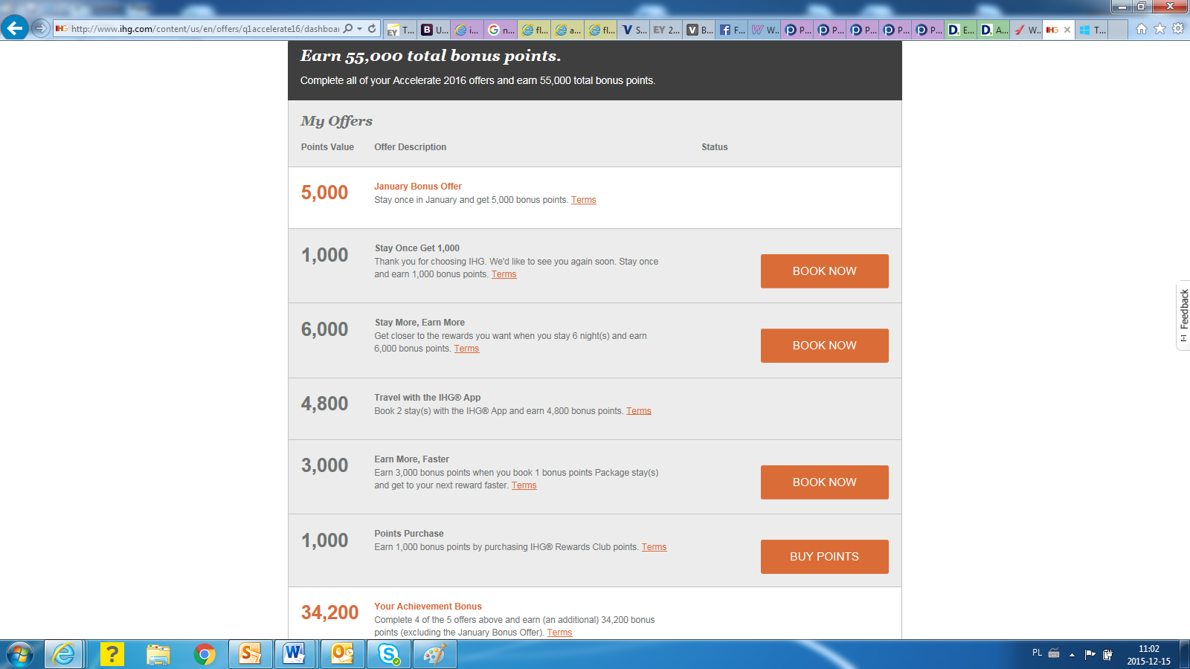The height and width of the screenshot is (669, 1190).
Task: Click the PL language indicator in tray
Action: point(1037,653)
